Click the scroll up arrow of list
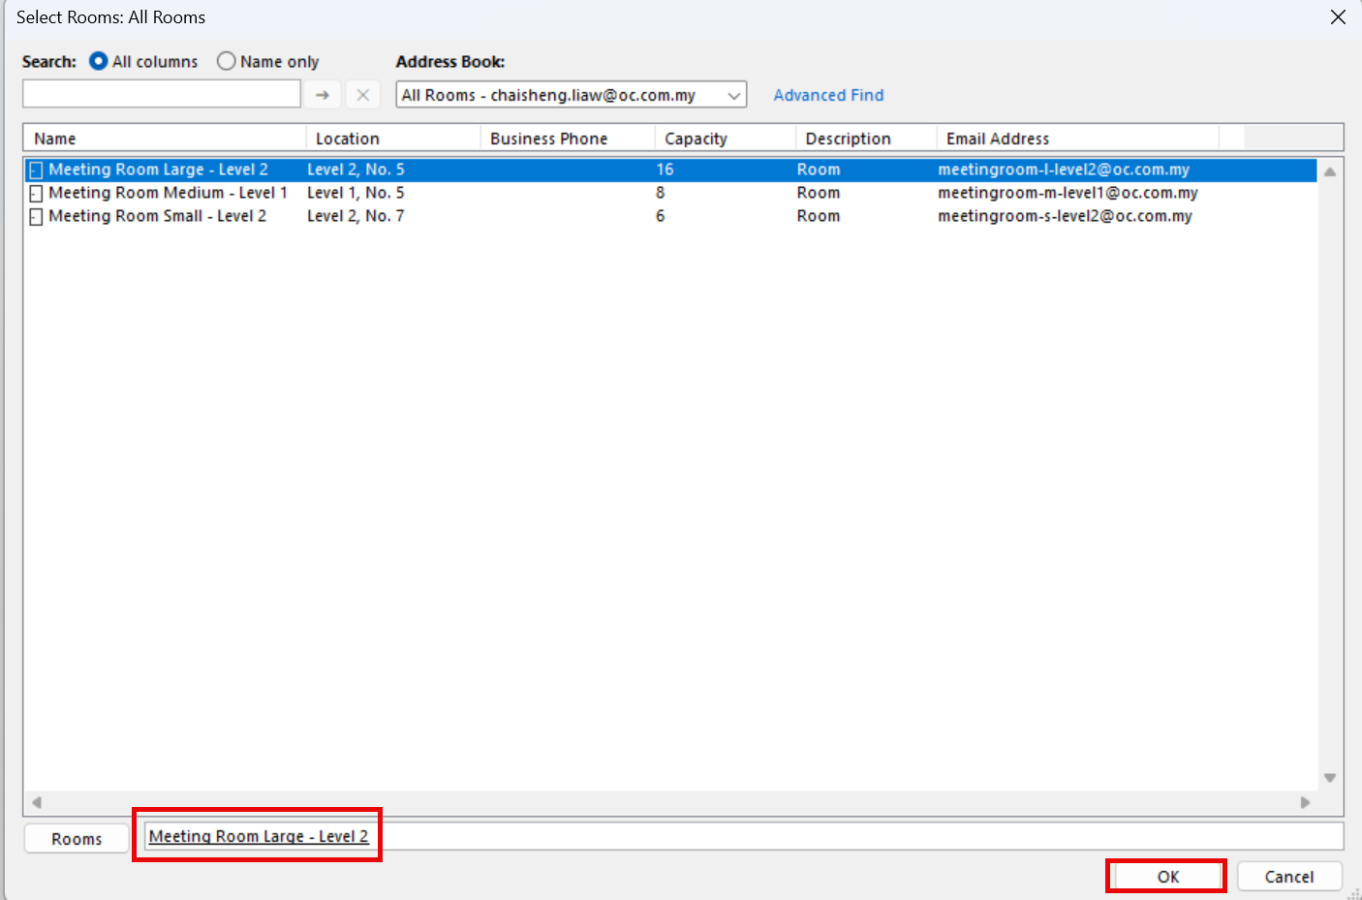The width and height of the screenshot is (1362, 900). pos(1330,171)
